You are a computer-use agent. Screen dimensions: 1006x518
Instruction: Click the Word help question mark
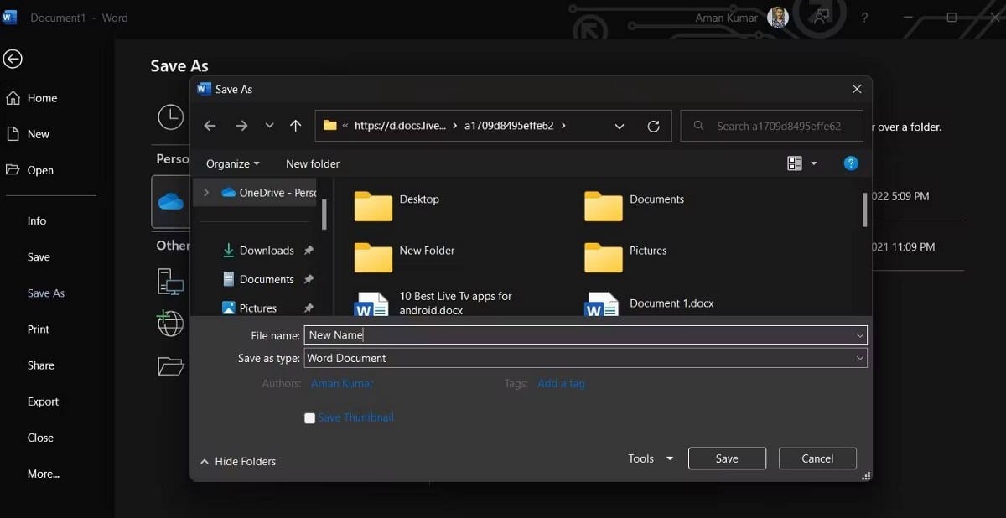click(x=864, y=18)
